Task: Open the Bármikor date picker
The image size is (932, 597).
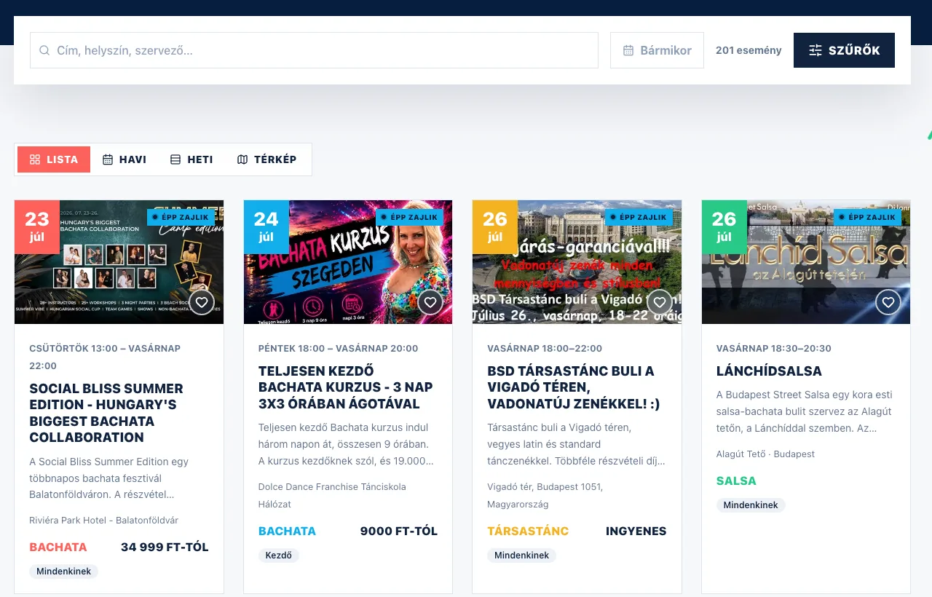Action: [x=657, y=50]
